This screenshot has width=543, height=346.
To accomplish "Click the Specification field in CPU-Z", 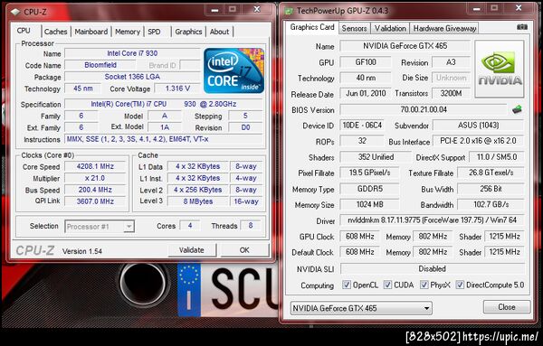I will tap(164, 104).
